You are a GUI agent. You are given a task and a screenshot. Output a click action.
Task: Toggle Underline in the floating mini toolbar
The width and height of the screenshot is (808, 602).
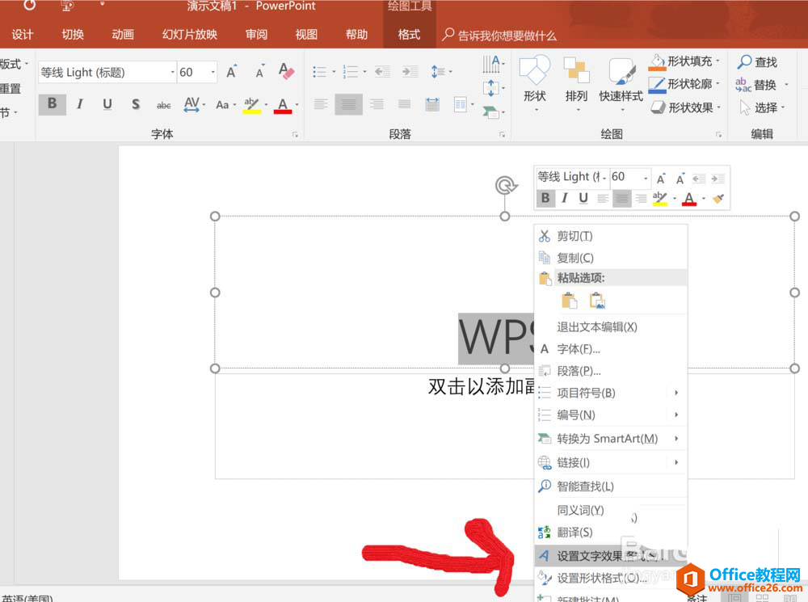click(x=583, y=198)
